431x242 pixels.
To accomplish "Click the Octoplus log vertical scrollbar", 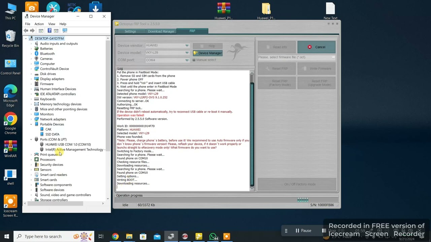I will click(252, 130).
